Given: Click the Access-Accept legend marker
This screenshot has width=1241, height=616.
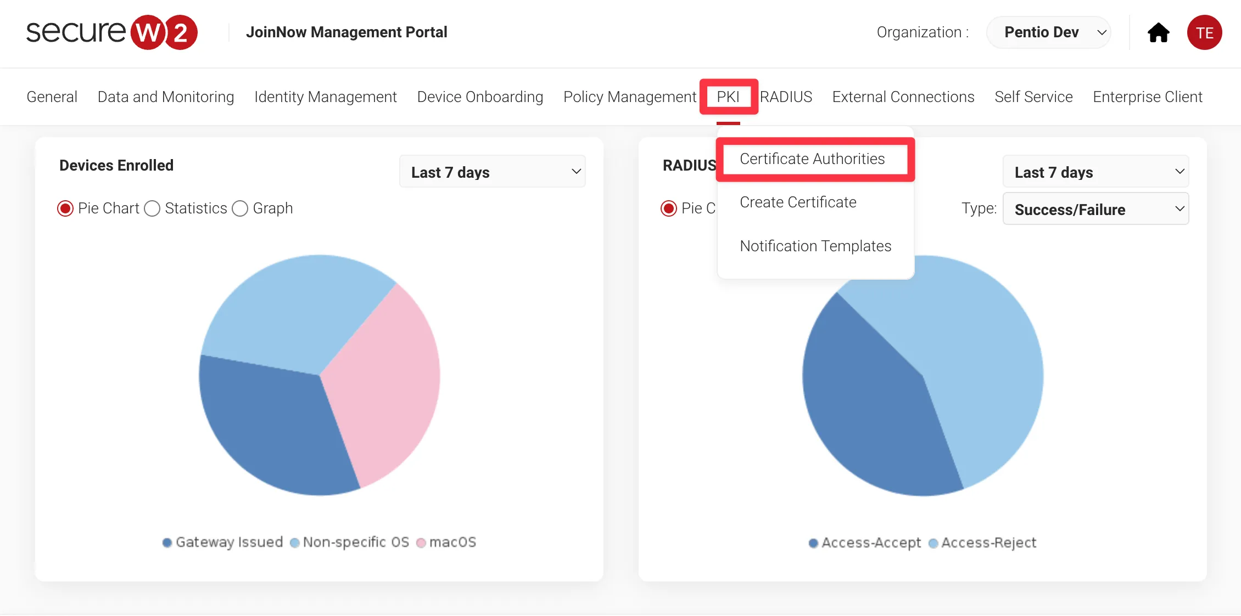Looking at the screenshot, I should point(813,543).
